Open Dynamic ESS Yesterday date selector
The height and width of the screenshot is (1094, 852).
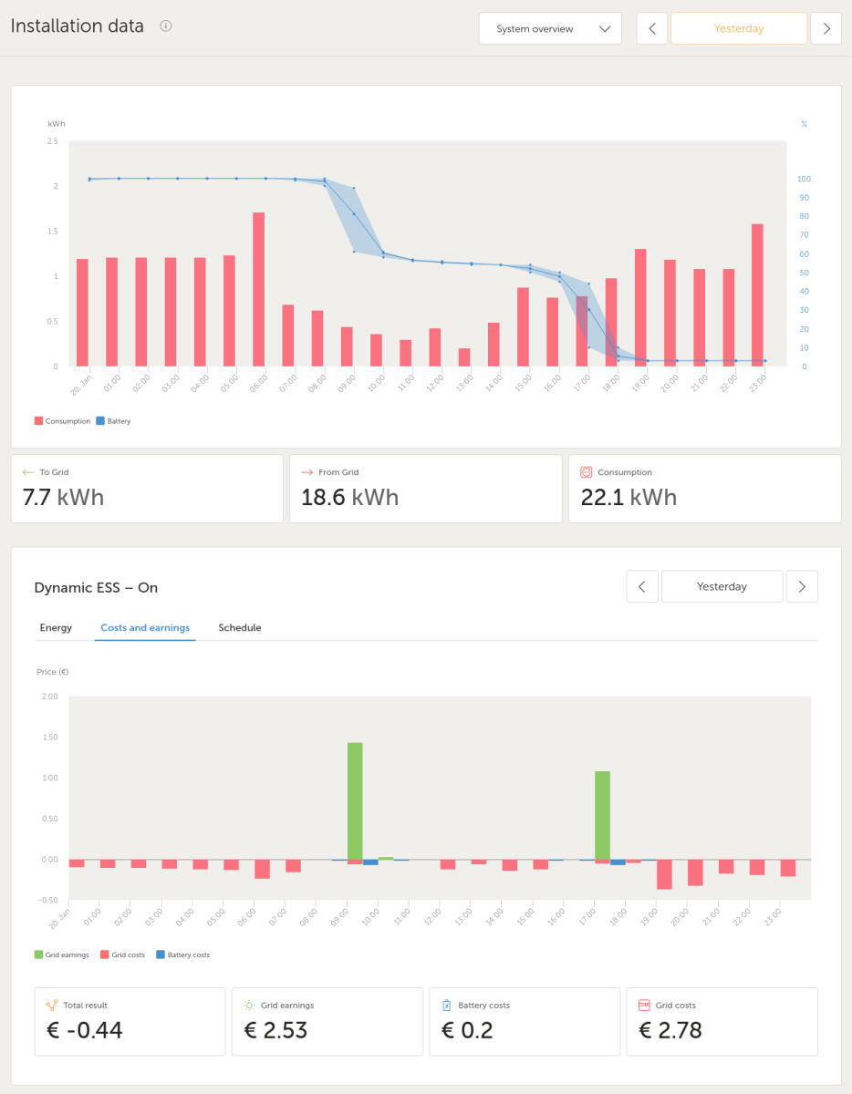[722, 586]
